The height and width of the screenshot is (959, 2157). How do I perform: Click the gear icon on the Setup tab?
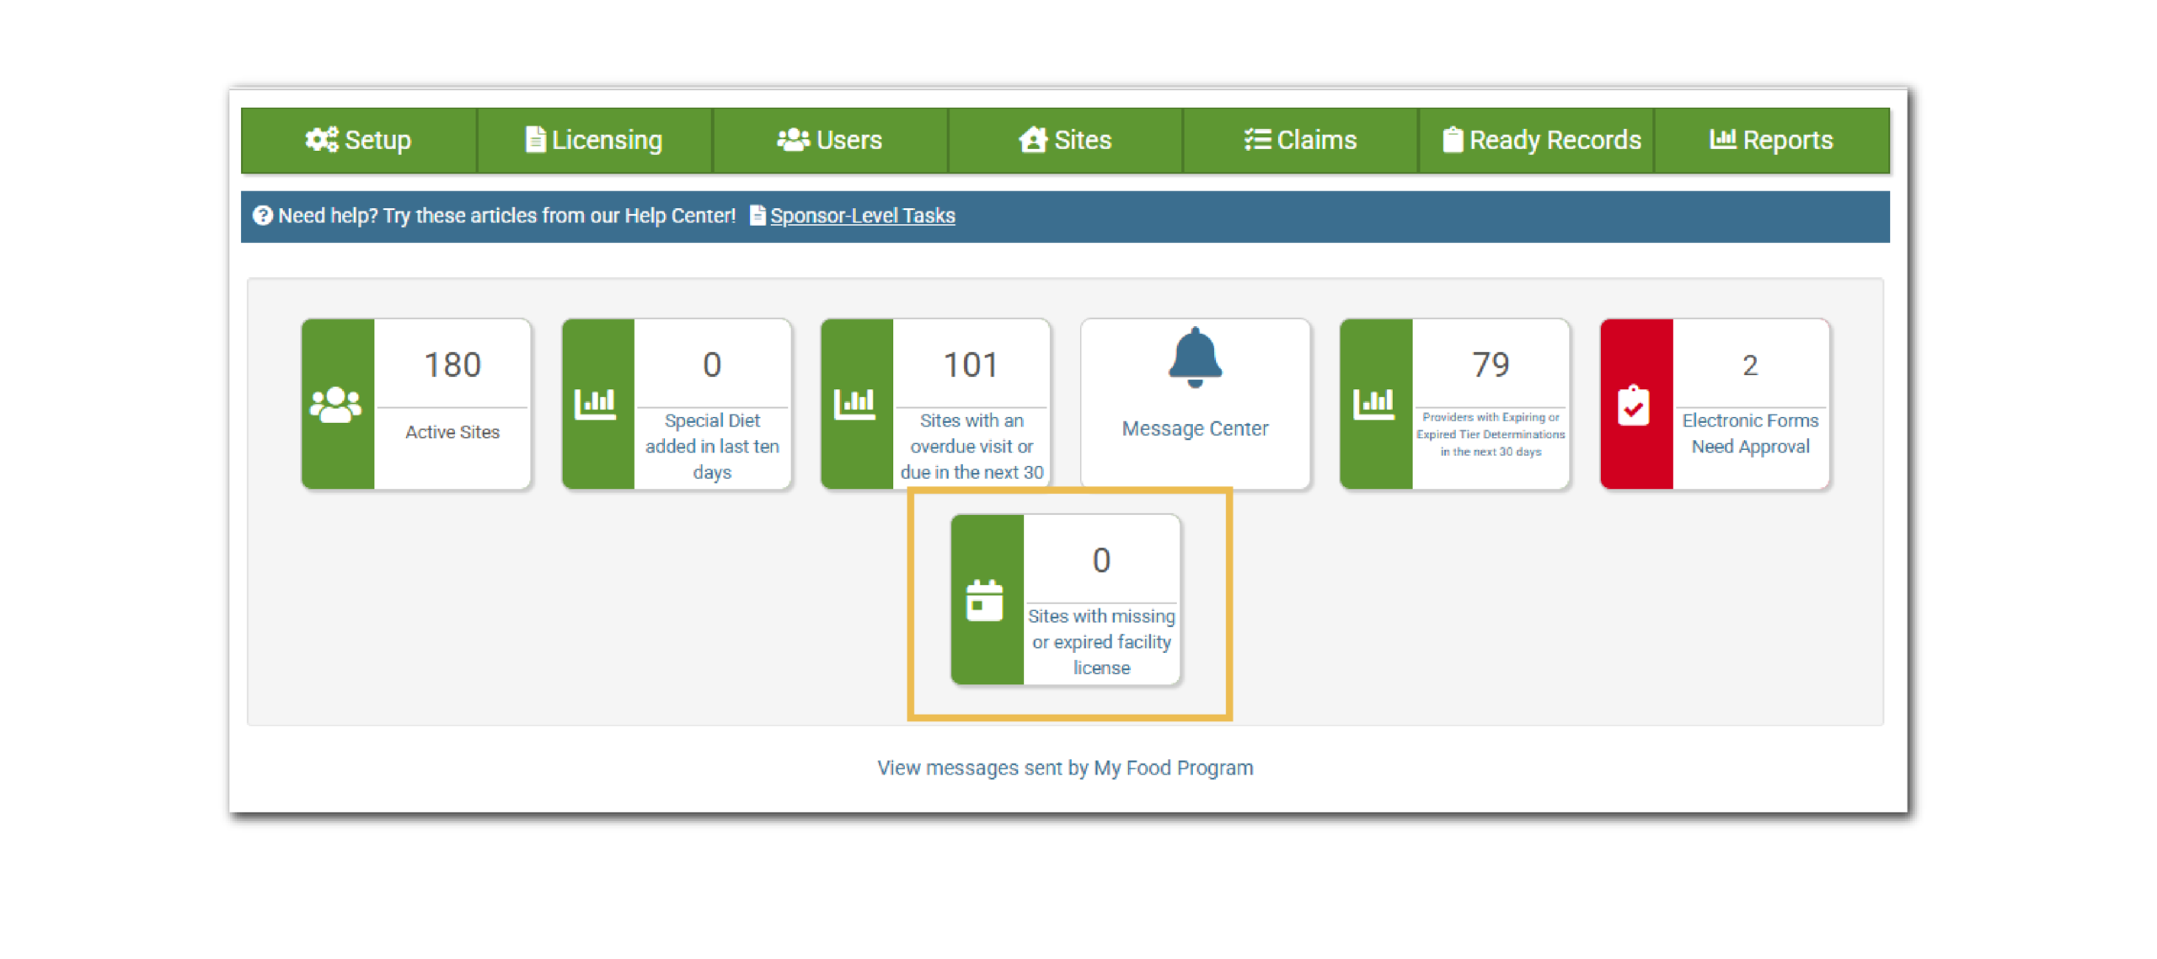[323, 140]
